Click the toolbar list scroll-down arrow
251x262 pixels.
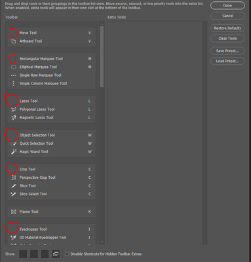tap(102, 242)
